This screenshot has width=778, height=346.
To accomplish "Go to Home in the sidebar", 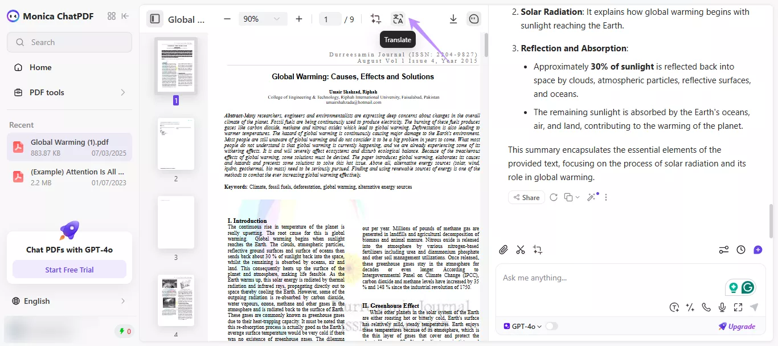I will 40,67.
